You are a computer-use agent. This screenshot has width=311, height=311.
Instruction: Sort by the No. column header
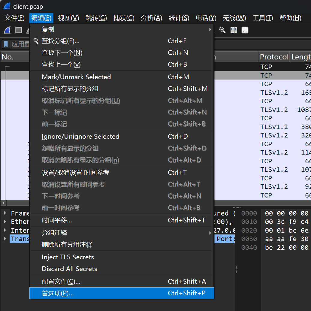[x=15, y=57]
